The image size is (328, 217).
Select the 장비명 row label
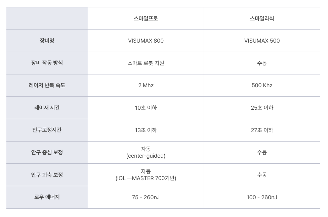47,41
